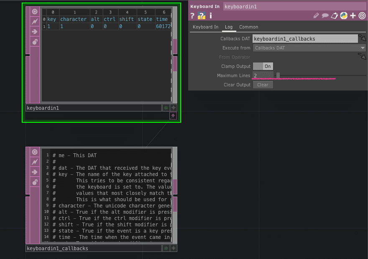Click the Maximum Lines value field
The height and width of the screenshot is (259, 368).
coord(263,75)
